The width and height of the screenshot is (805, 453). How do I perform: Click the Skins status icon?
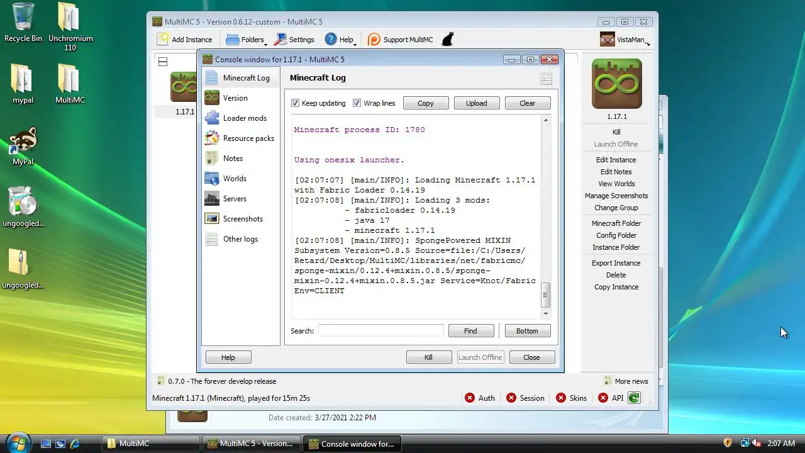tap(561, 398)
